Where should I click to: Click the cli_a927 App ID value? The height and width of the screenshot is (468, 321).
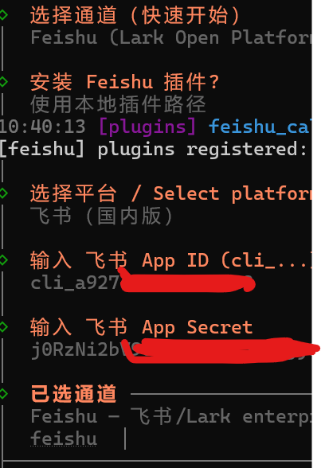[75, 283]
